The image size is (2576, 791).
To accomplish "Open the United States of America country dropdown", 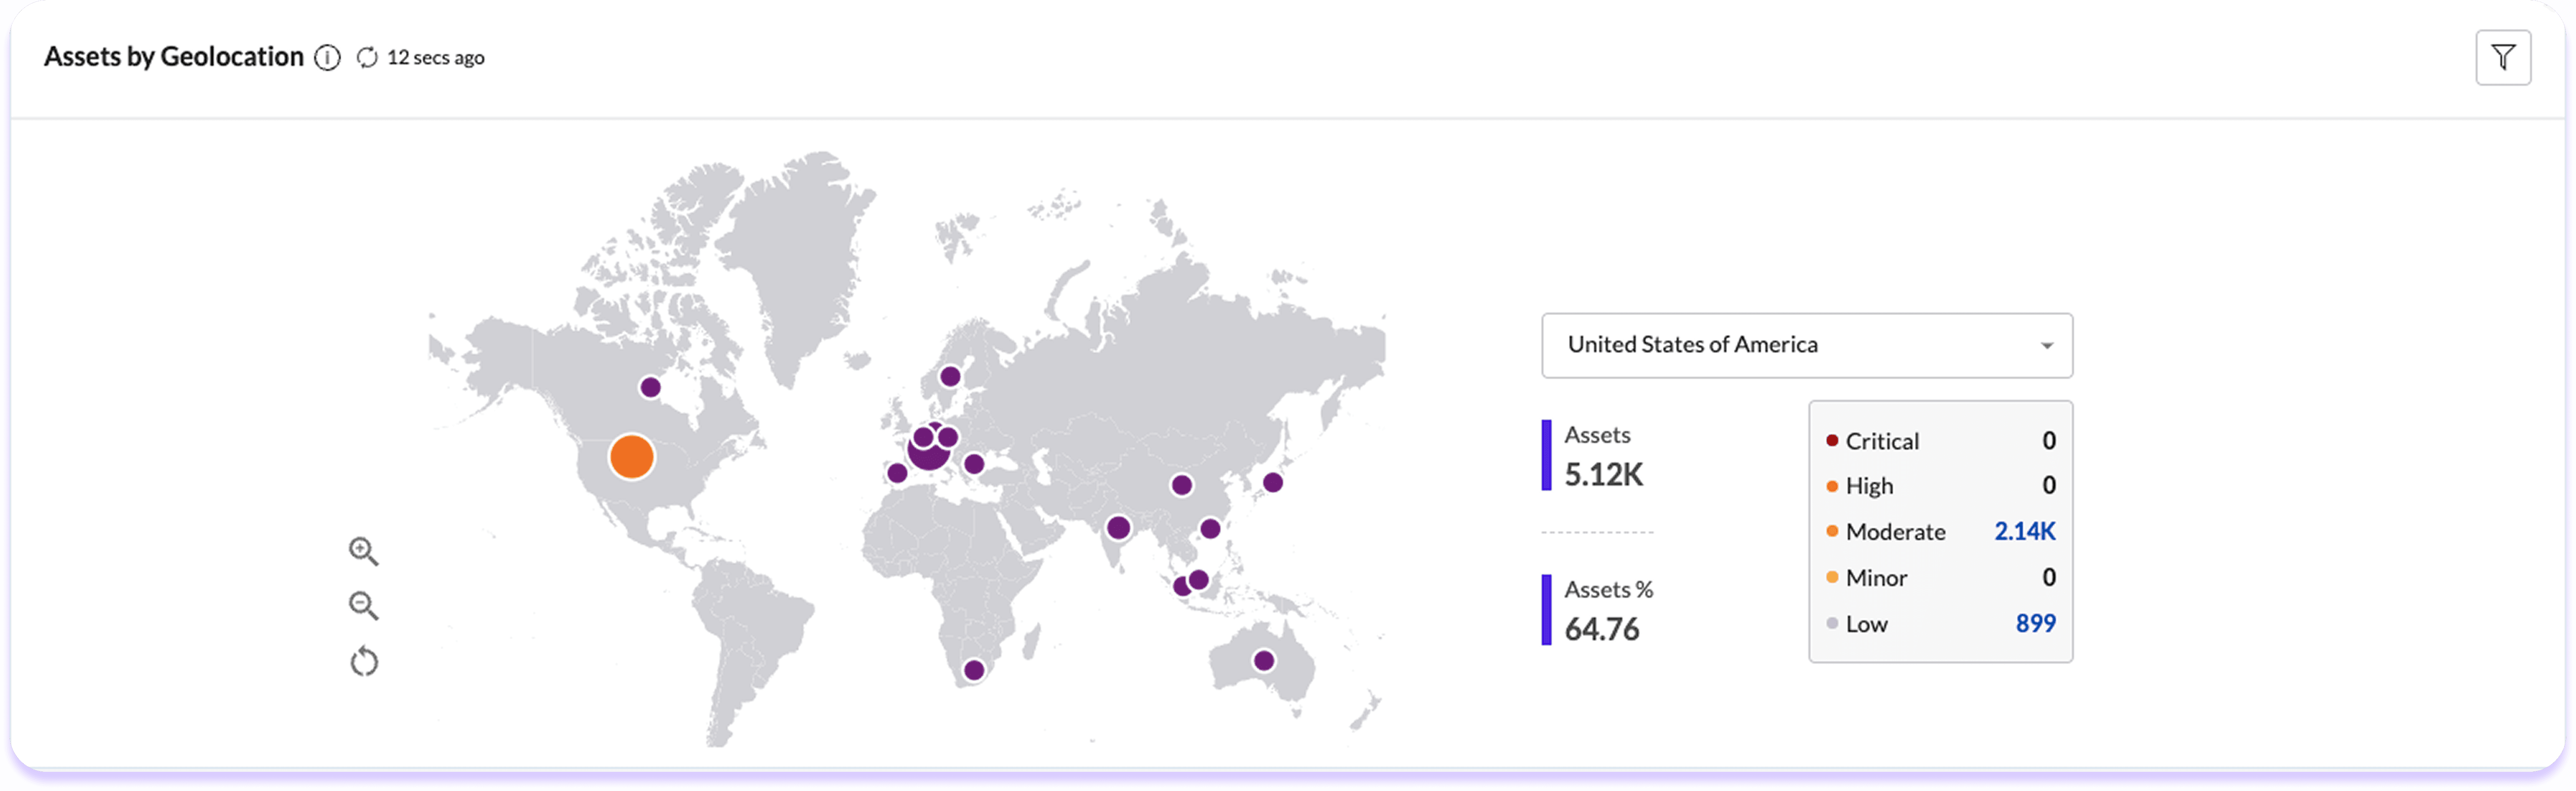I will tap(1806, 345).
